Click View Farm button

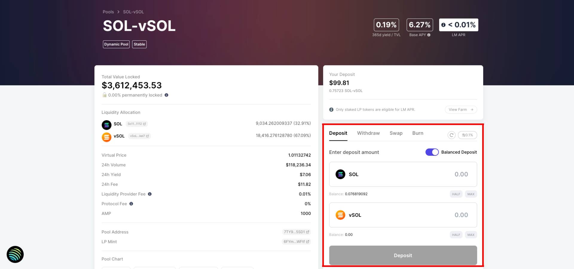coord(461,110)
